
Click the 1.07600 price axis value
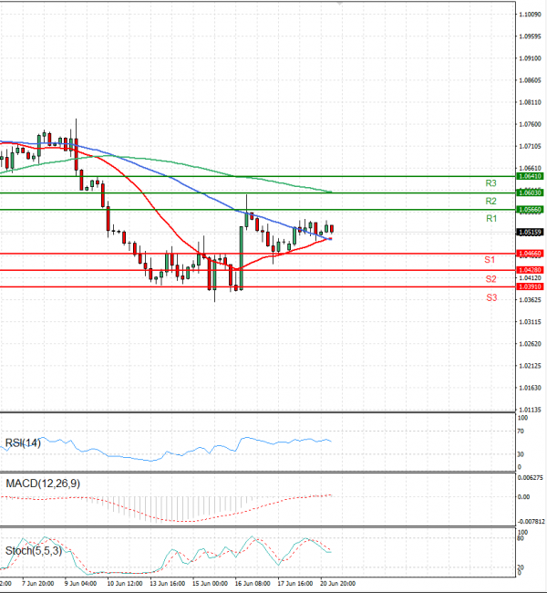(531, 124)
